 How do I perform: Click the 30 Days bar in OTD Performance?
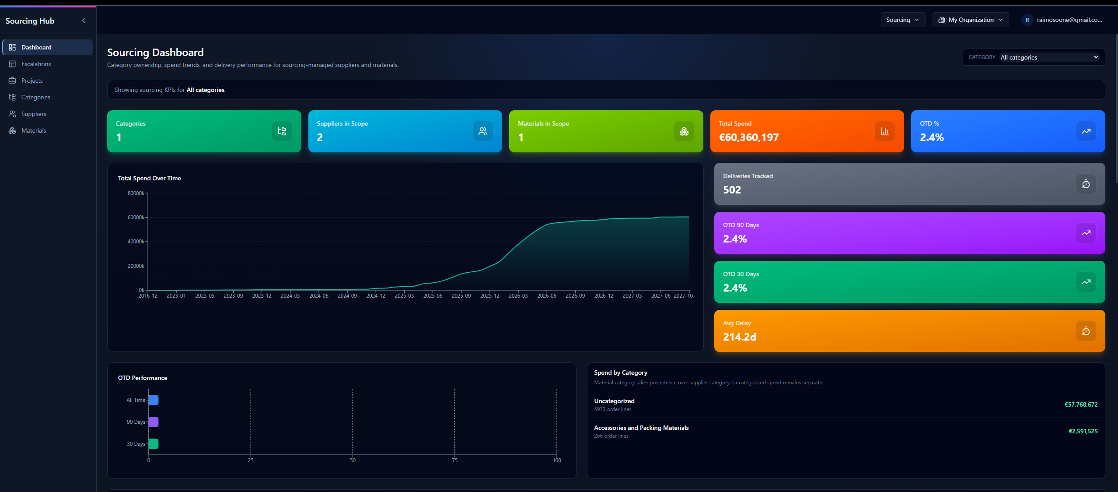(x=153, y=443)
